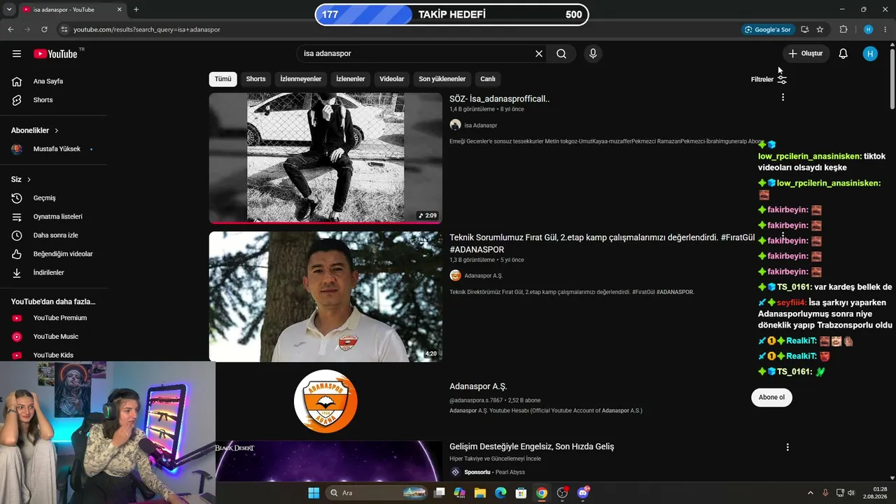Click the isa Adanaspr channel avatar
The image size is (896, 504).
tap(455, 125)
